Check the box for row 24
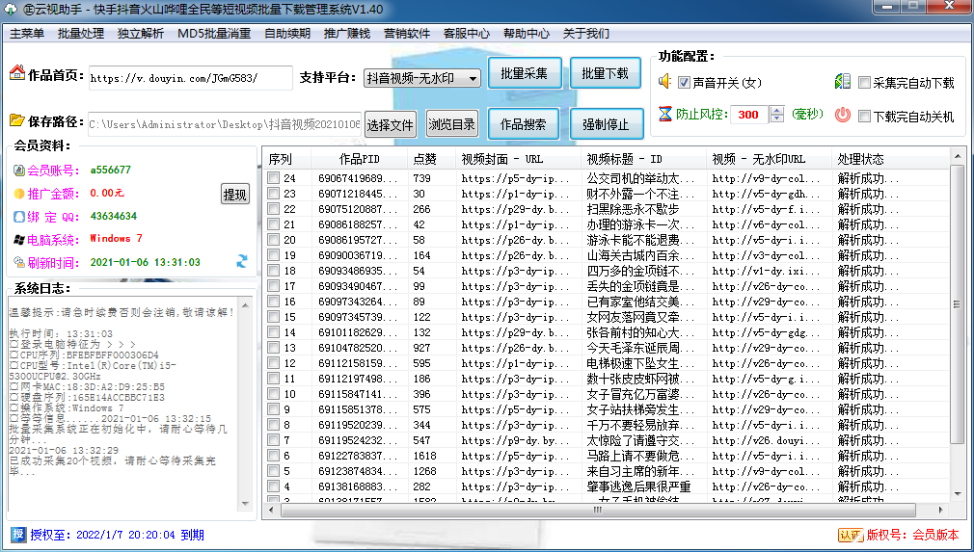The image size is (974, 552). coord(273,178)
